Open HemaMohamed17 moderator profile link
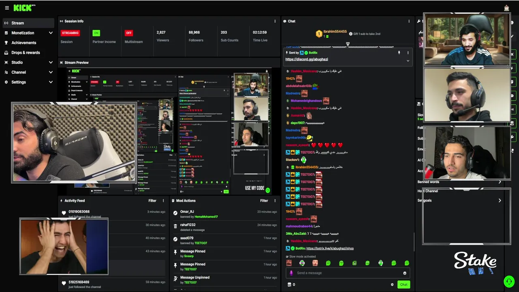 206,217
